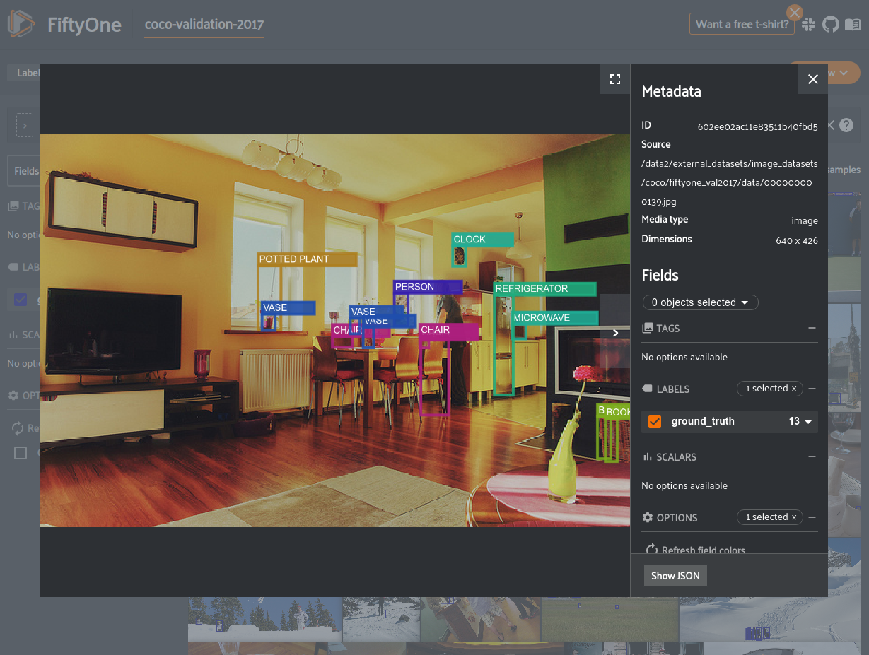This screenshot has width=869, height=655.
Task: Collapse the TAGS section
Action: pyautogui.click(x=812, y=328)
